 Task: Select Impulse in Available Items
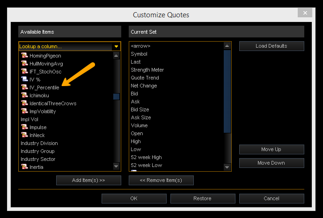click(x=38, y=127)
